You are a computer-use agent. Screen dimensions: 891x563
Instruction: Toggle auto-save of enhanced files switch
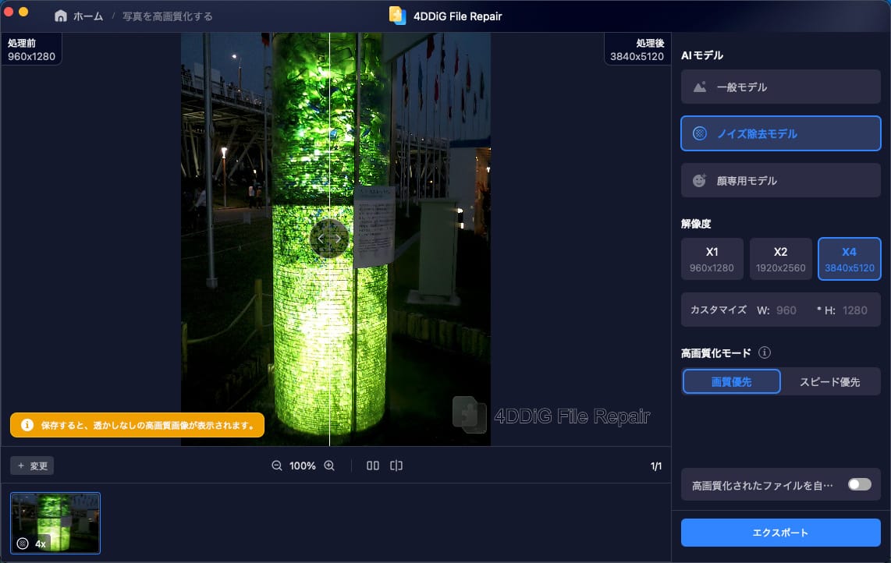[x=859, y=484]
